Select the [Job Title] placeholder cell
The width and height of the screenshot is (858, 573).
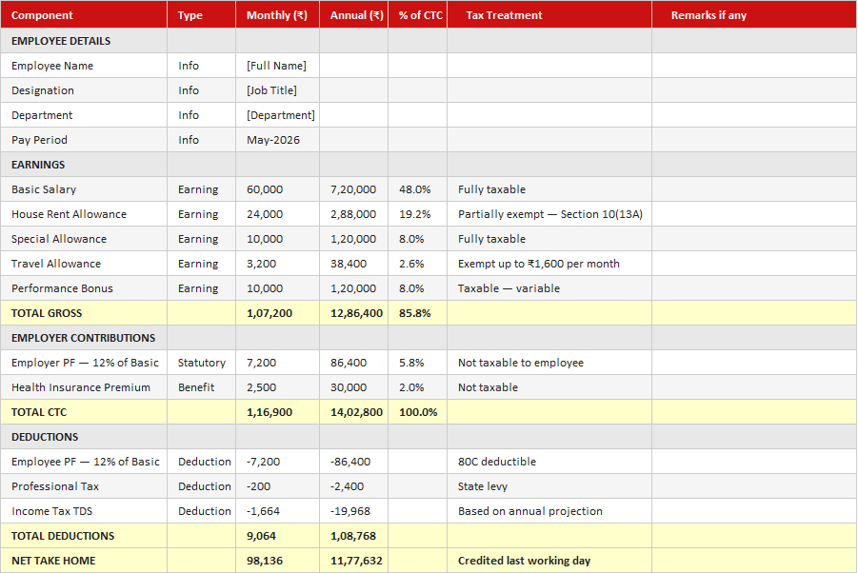click(277, 90)
